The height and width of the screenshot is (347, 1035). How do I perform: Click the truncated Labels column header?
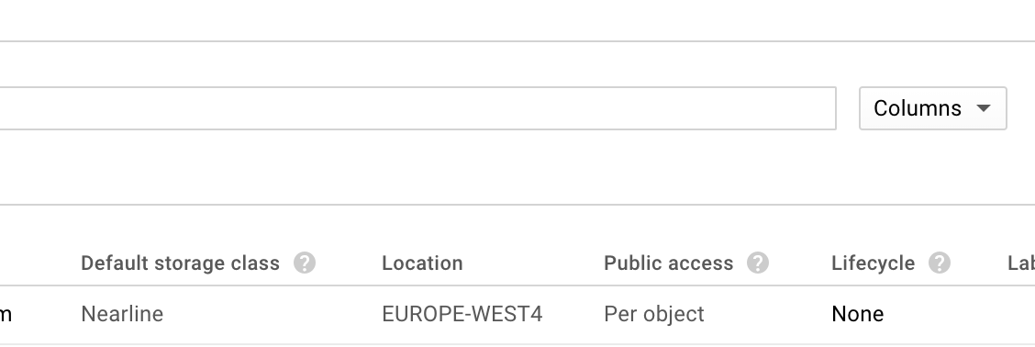1021,263
